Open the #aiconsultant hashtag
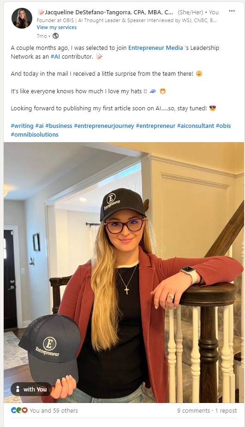Image resolution: width=245 pixels, height=427 pixels. point(196,126)
